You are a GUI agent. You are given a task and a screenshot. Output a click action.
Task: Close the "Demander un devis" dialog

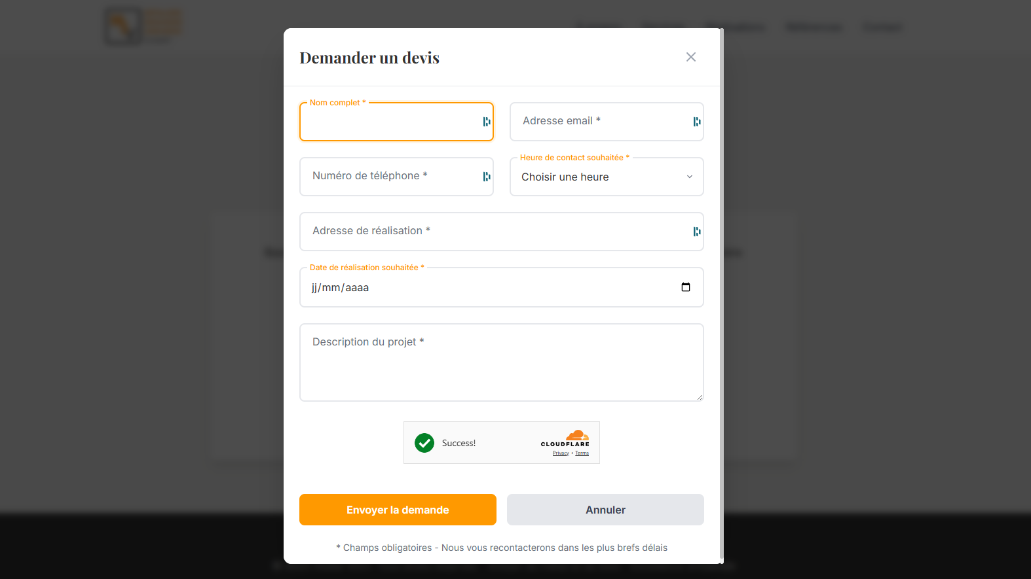pyautogui.click(x=690, y=57)
